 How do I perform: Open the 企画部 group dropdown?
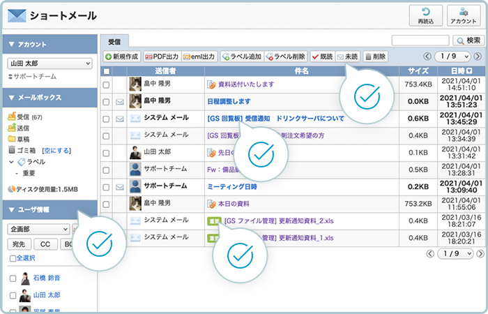pos(38,229)
